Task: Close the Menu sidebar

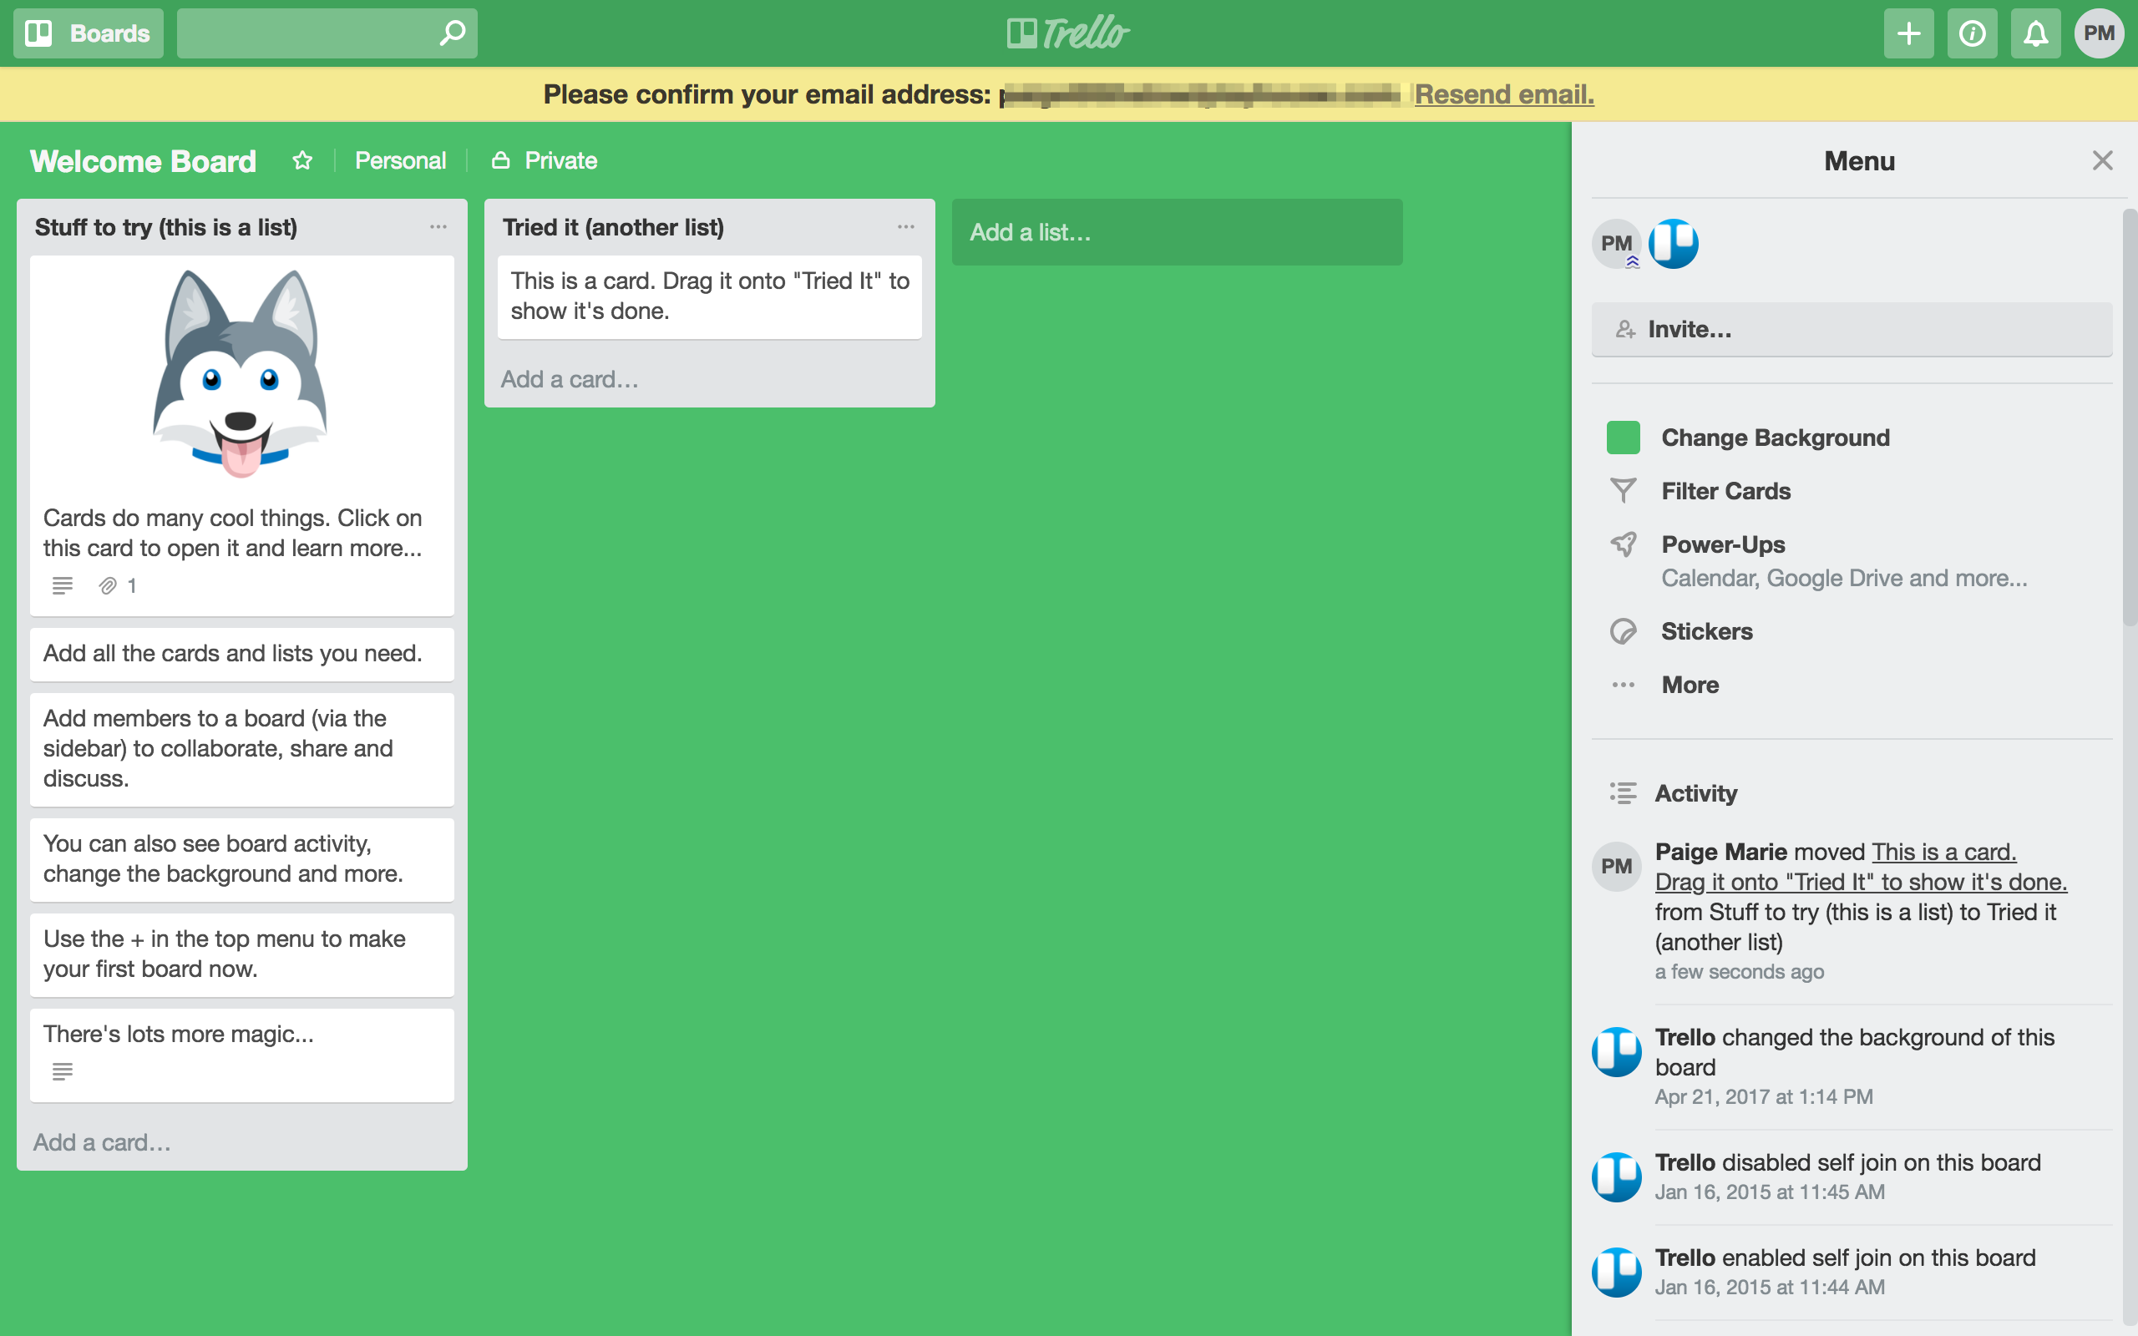Action: coord(2102,161)
